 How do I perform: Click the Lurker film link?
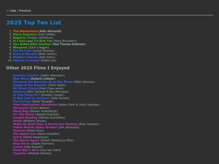click(x=18, y=147)
